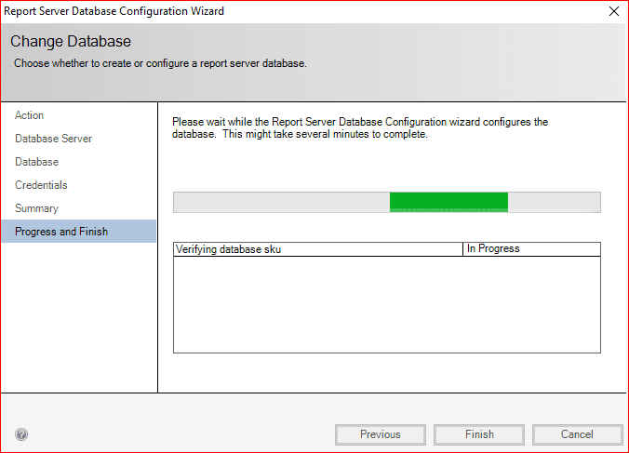Cancel the database configuration wizard

(577, 434)
